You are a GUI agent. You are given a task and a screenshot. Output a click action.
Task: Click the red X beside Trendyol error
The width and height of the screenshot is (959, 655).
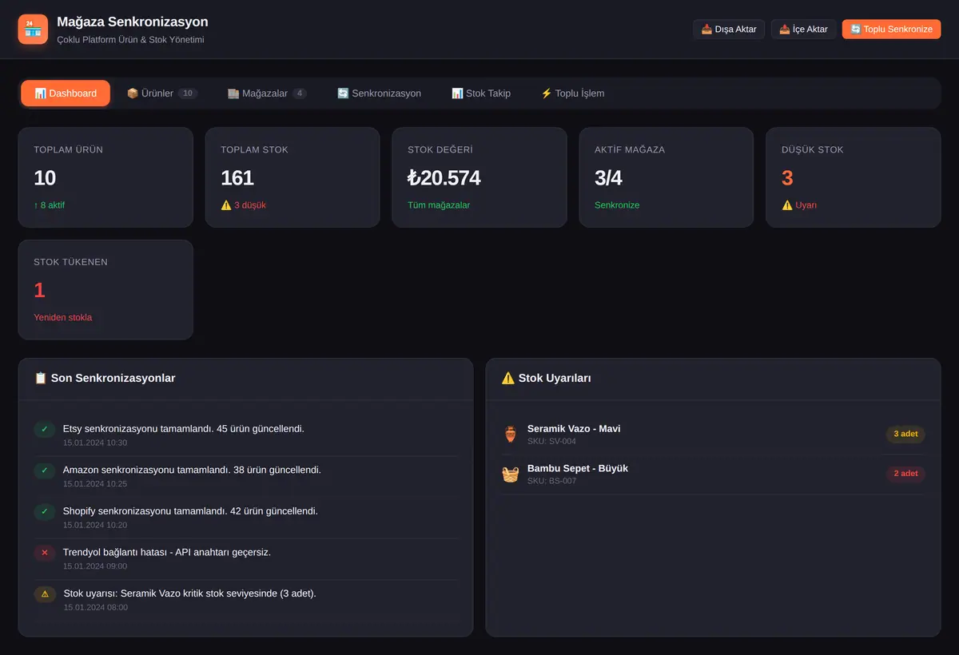[x=45, y=553]
